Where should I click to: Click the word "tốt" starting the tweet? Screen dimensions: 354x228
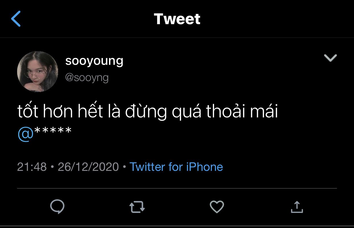27,112
